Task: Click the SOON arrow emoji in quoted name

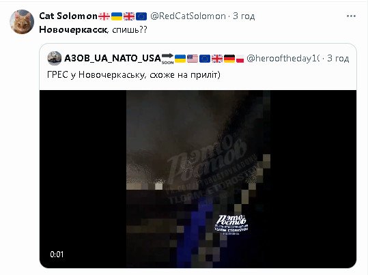Action: point(167,58)
